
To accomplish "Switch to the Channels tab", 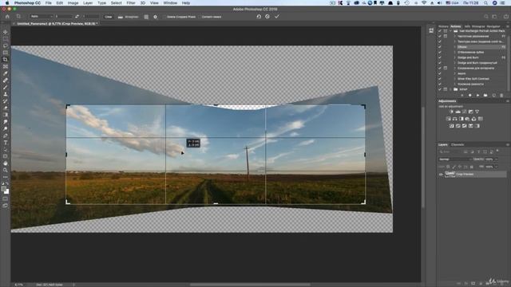I will pyautogui.click(x=458, y=144).
